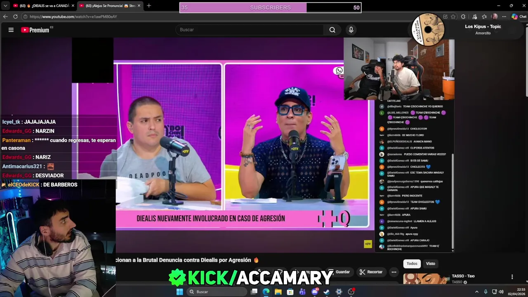The height and width of the screenshot is (297, 528).
Task: Open the split-screen apps icon in address bar
Action: 445,16
